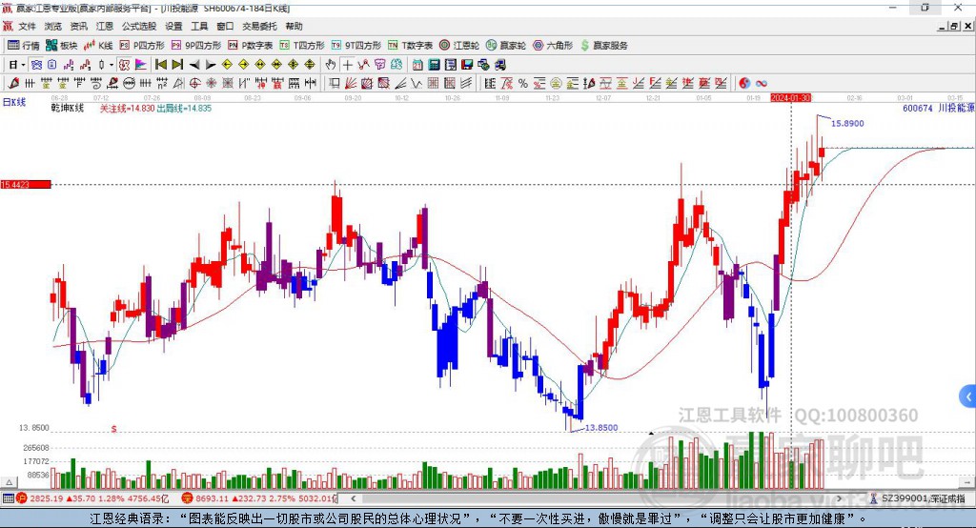976x528 pixels.
Task: Click the 乾坤K线 indicator label
Action: 68,108
